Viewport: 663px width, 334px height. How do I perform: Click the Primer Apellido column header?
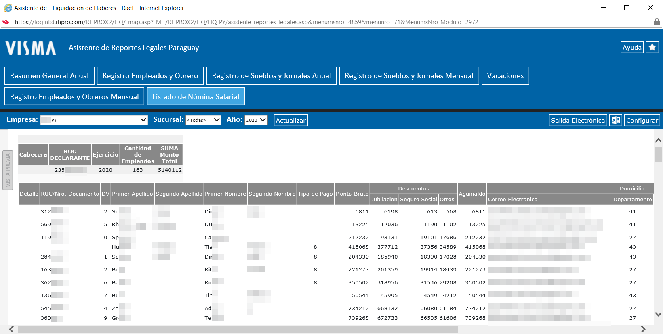tap(133, 194)
